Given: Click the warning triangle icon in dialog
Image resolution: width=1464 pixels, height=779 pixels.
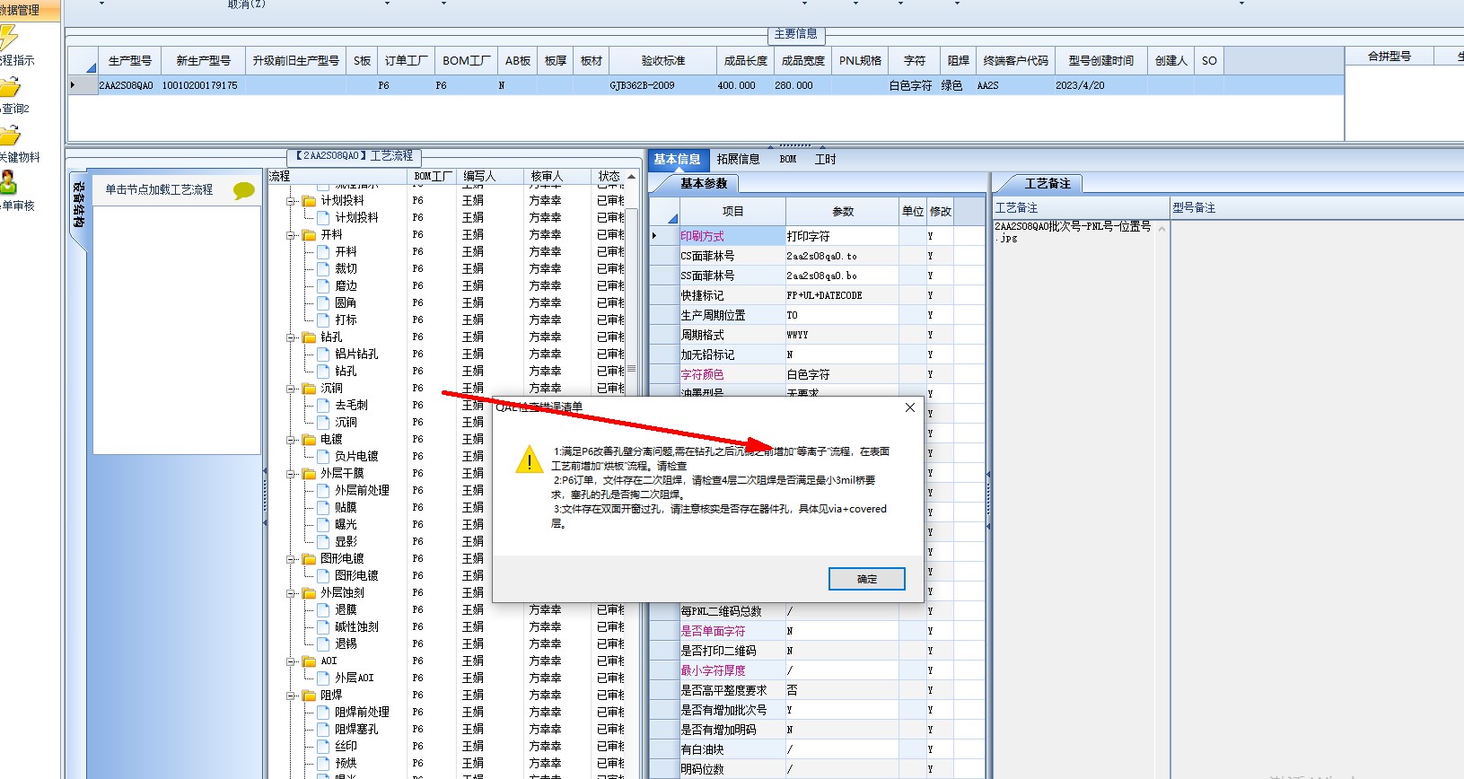Looking at the screenshot, I should coord(530,460).
